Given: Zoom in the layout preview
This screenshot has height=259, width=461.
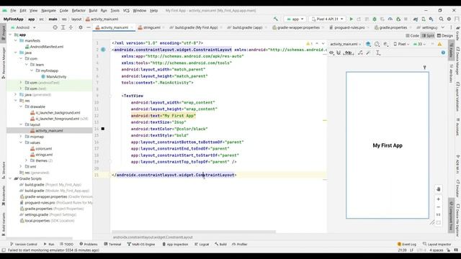Looking at the screenshot, I should click(x=438, y=199).
